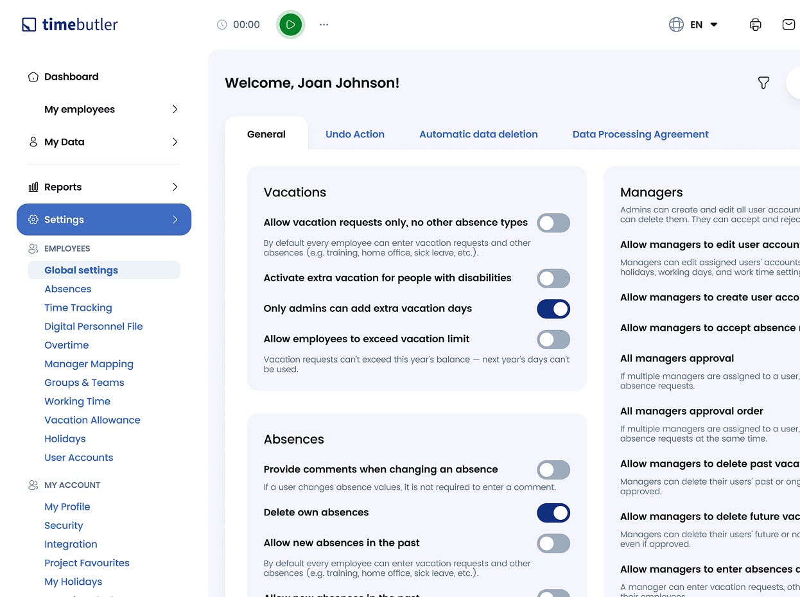Start the time tracking play button
The height and width of the screenshot is (597, 800).
click(x=290, y=25)
